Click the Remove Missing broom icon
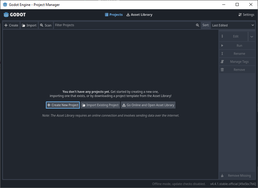Screen dimensions: 258x188 [222, 176]
